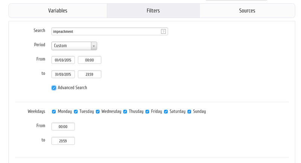
Task: Click the period to time field 23:59
Action: (90, 74)
